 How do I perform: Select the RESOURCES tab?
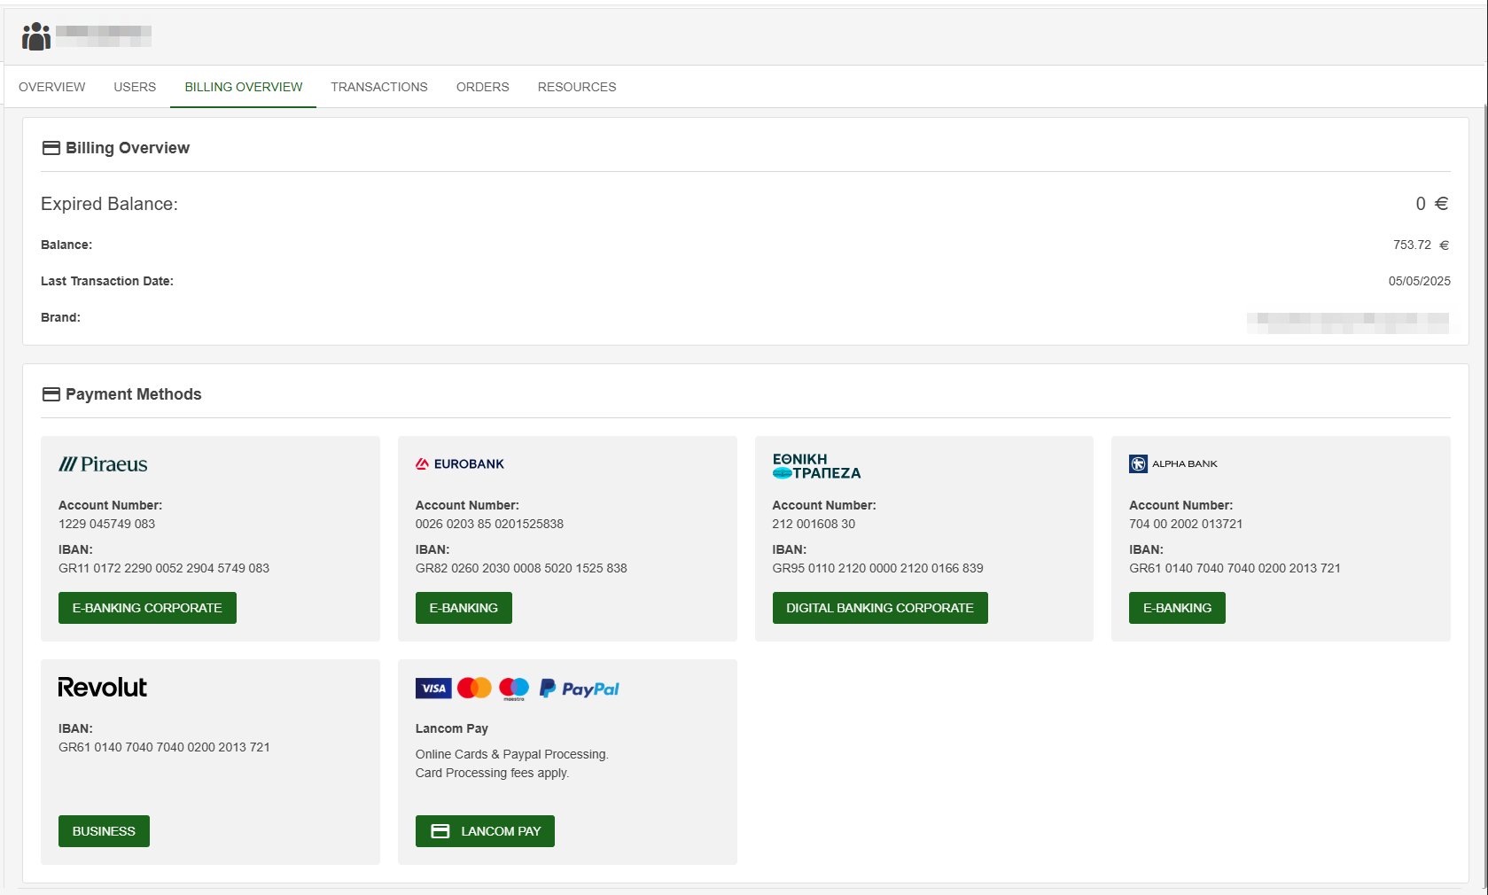click(x=576, y=87)
